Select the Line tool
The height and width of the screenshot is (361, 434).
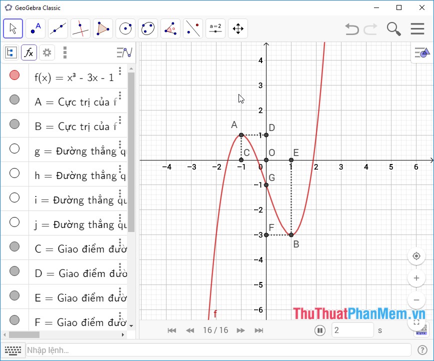(x=58, y=28)
